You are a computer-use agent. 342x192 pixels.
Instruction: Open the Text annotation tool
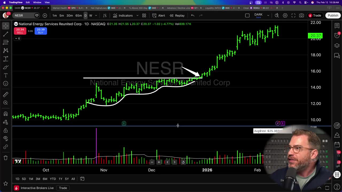coord(6,75)
